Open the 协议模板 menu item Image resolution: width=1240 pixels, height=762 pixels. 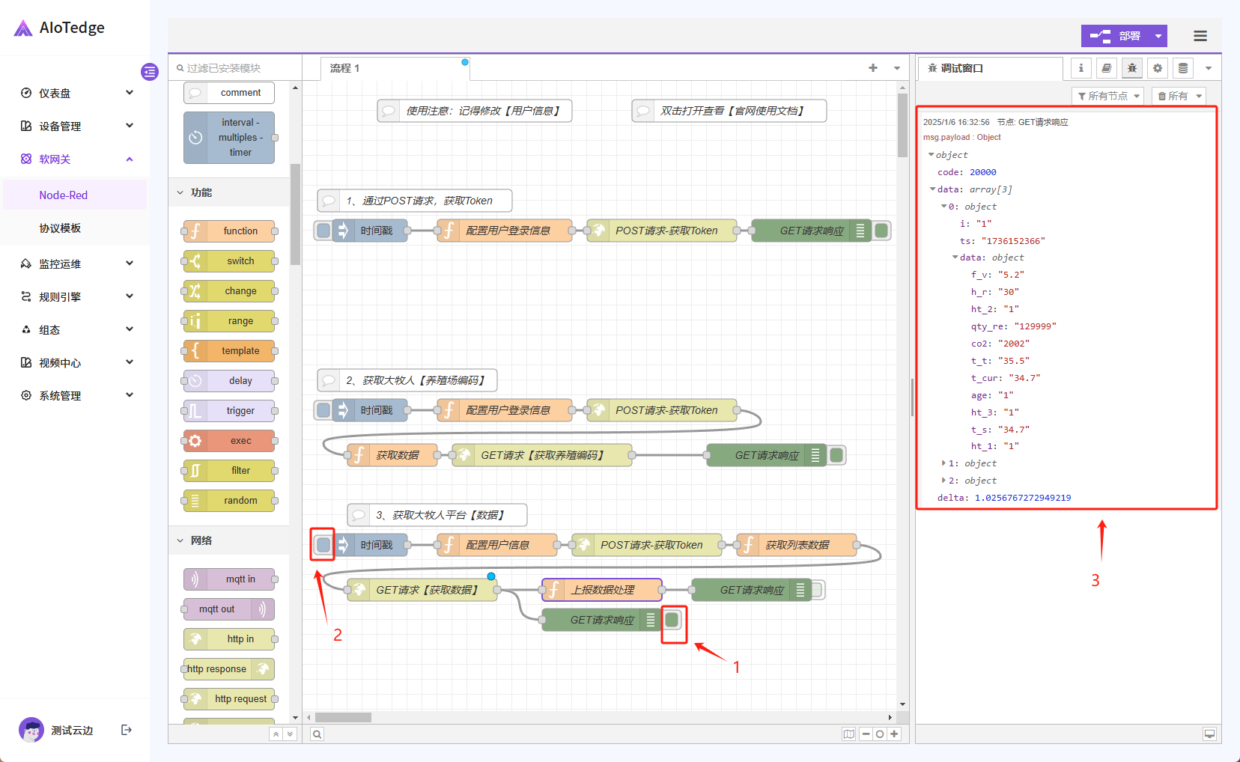(60, 228)
